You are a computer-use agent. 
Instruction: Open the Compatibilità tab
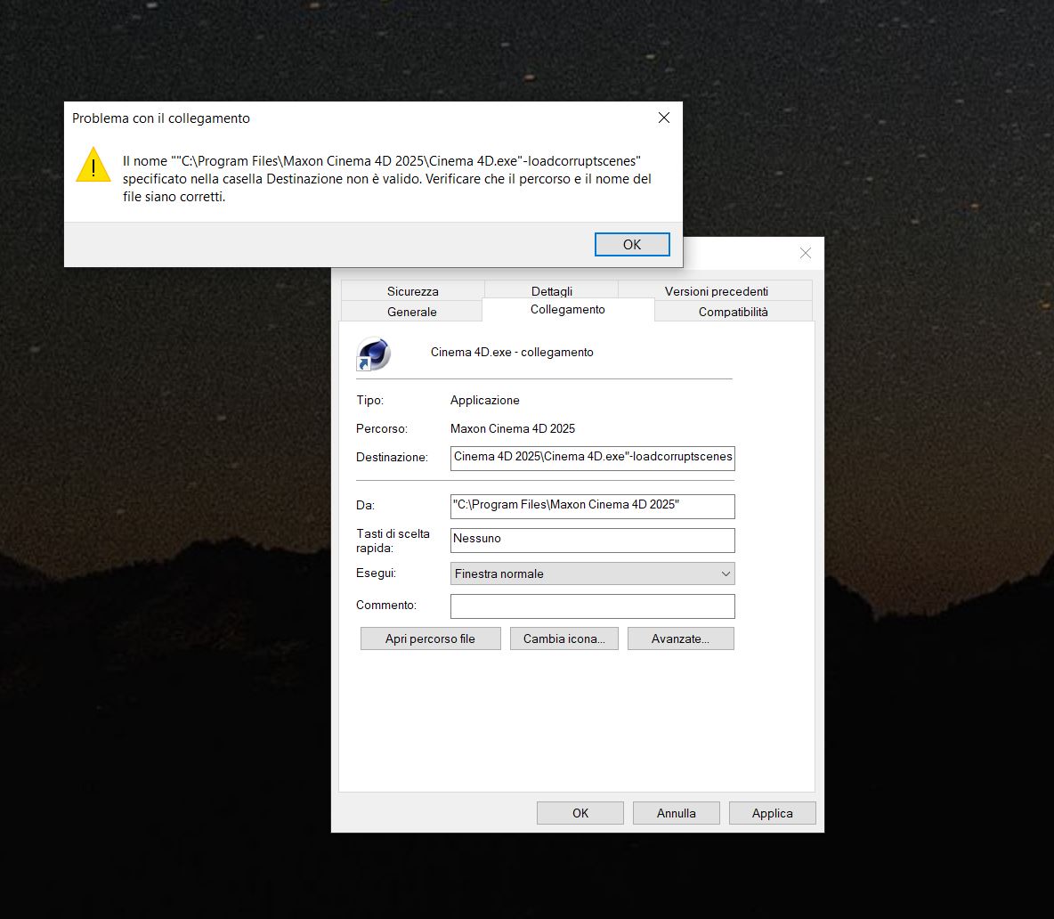click(x=733, y=312)
